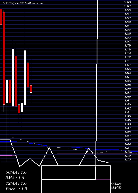This screenshot has height=193, width=138.
Task: Select the 1.13 price level label
Action: (x=128, y=160)
